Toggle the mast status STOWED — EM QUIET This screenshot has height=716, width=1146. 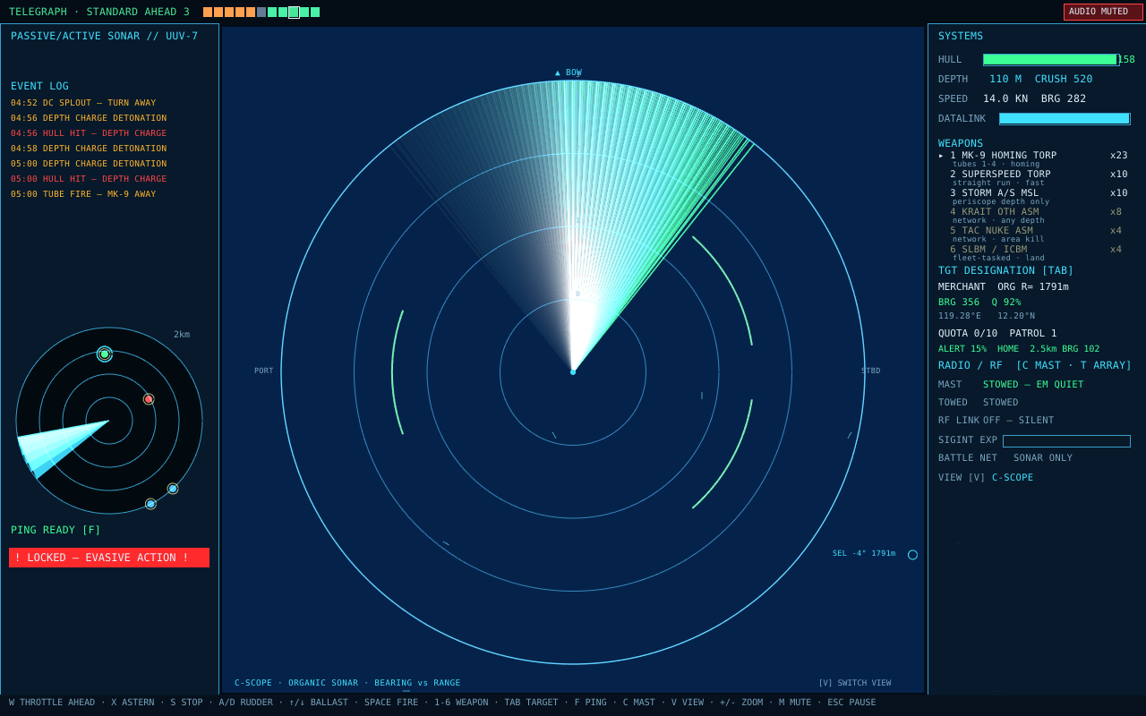tap(1033, 385)
